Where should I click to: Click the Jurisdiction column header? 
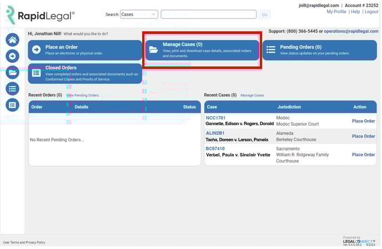tap(289, 107)
